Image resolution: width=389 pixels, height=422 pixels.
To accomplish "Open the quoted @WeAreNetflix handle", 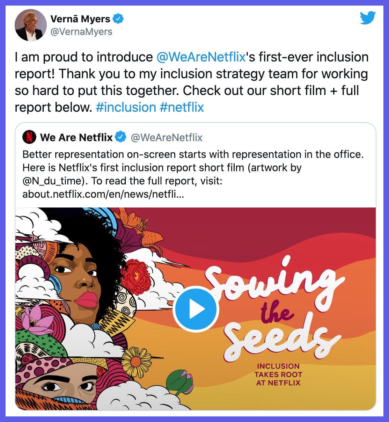I will [167, 138].
